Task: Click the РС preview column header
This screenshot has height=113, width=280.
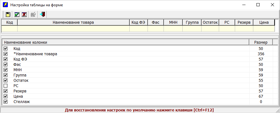Action: pyautogui.click(x=227, y=22)
